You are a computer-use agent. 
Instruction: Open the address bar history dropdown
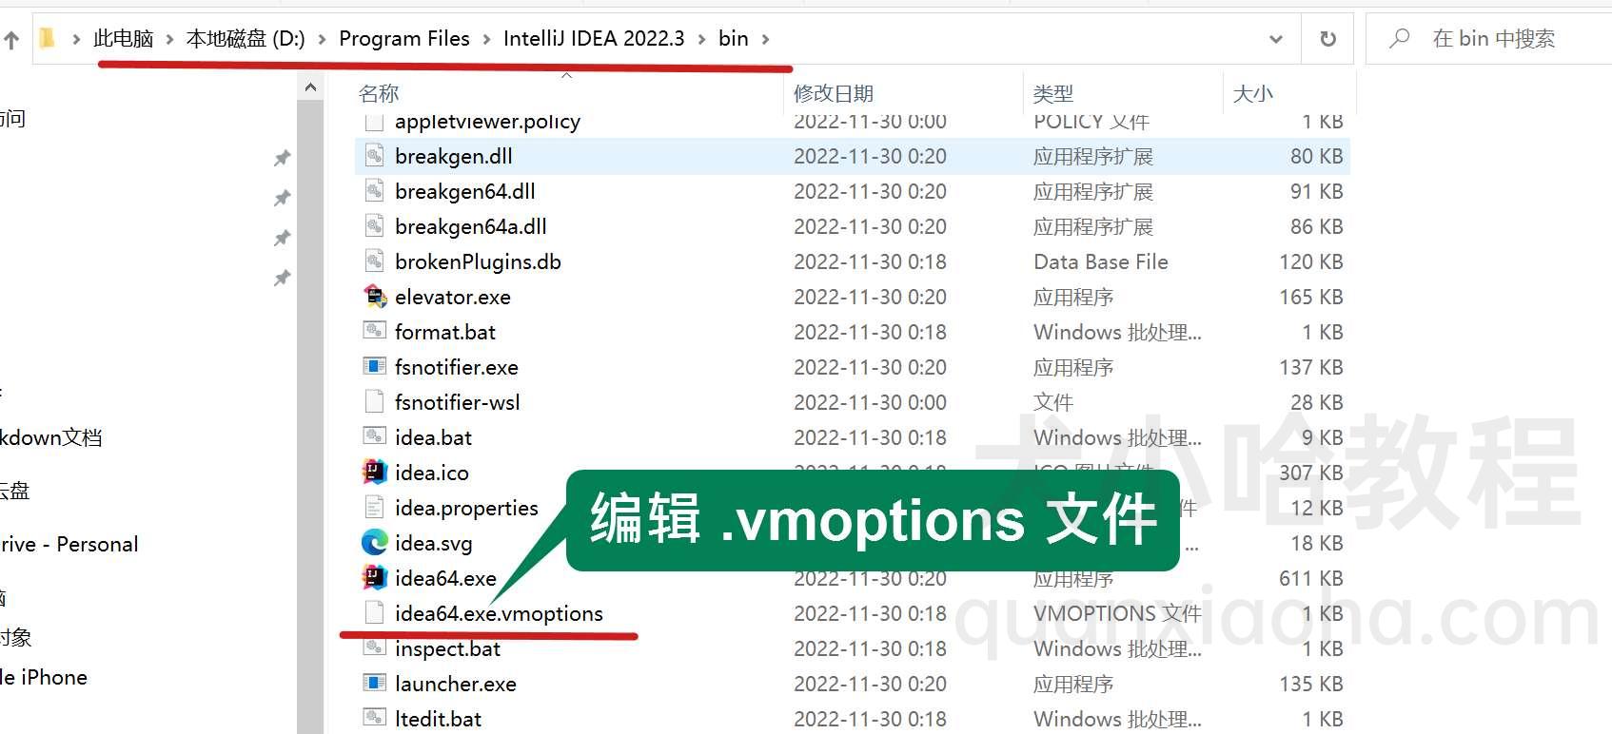[x=1276, y=39]
